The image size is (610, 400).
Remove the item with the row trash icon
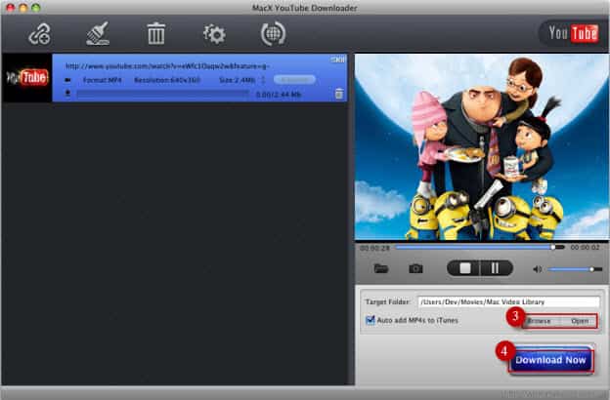pyautogui.click(x=339, y=94)
